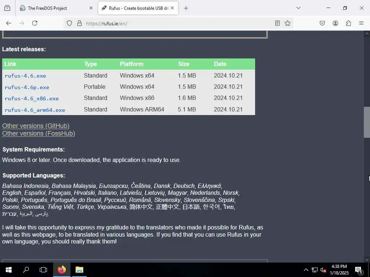Open Task View on taskbar
Viewport: 370px width, 277px height.
[43, 270]
